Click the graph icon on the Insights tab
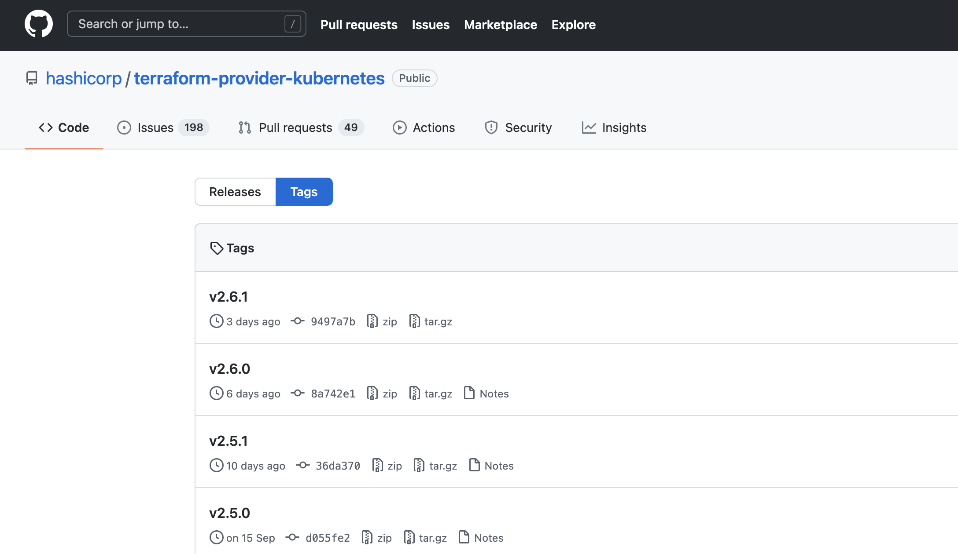Image resolution: width=958 pixels, height=554 pixels. [x=589, y=128]
